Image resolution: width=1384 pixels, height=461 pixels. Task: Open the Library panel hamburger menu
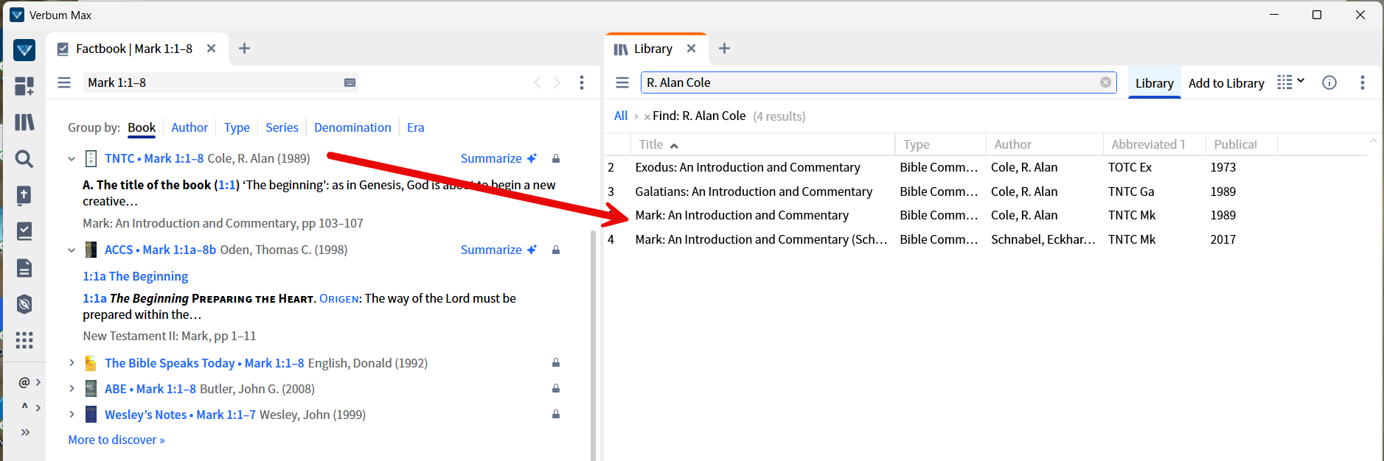coord(622,82)
